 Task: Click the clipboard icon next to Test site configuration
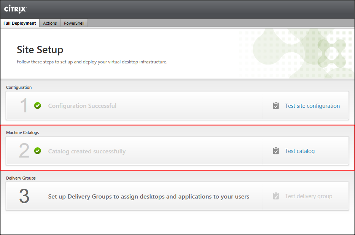(276, 106)
